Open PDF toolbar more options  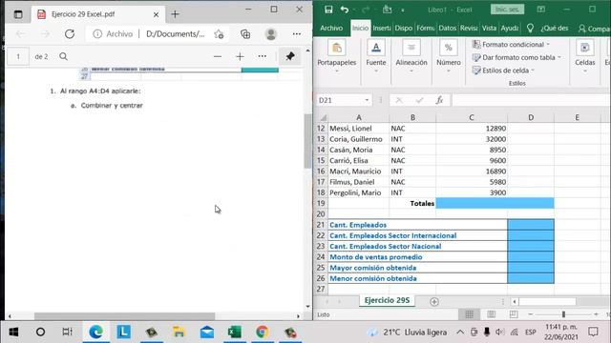(x=263, y=57)
